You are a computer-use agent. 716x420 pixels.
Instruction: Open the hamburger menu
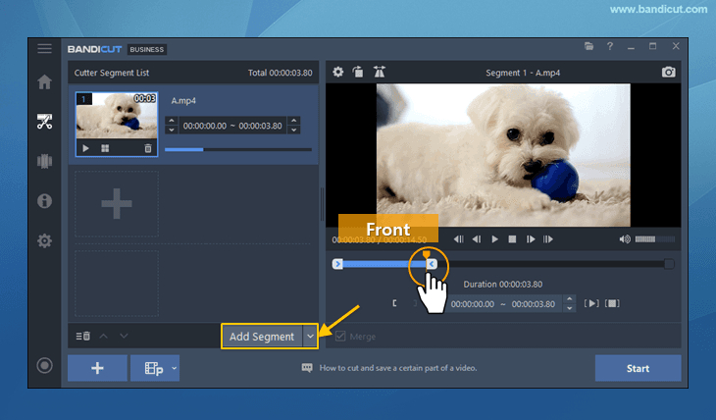point(44,48)
